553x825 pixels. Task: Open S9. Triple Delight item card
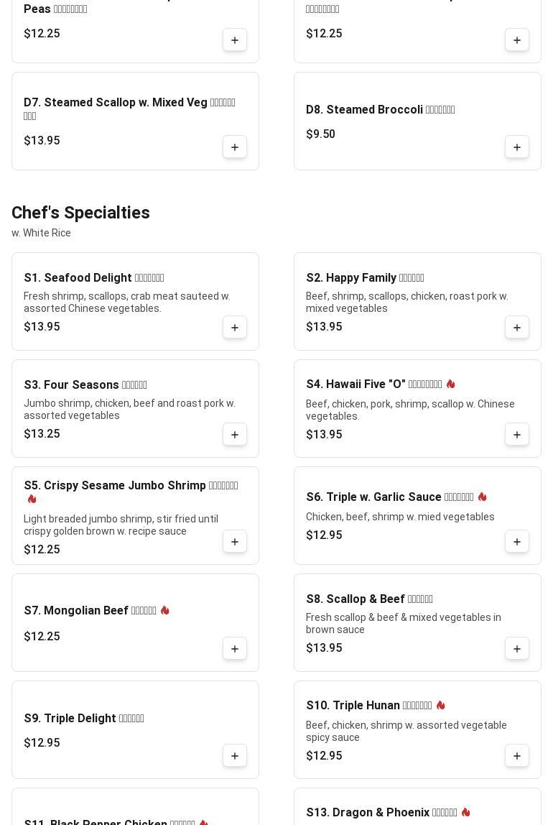[x=135, y=729]
